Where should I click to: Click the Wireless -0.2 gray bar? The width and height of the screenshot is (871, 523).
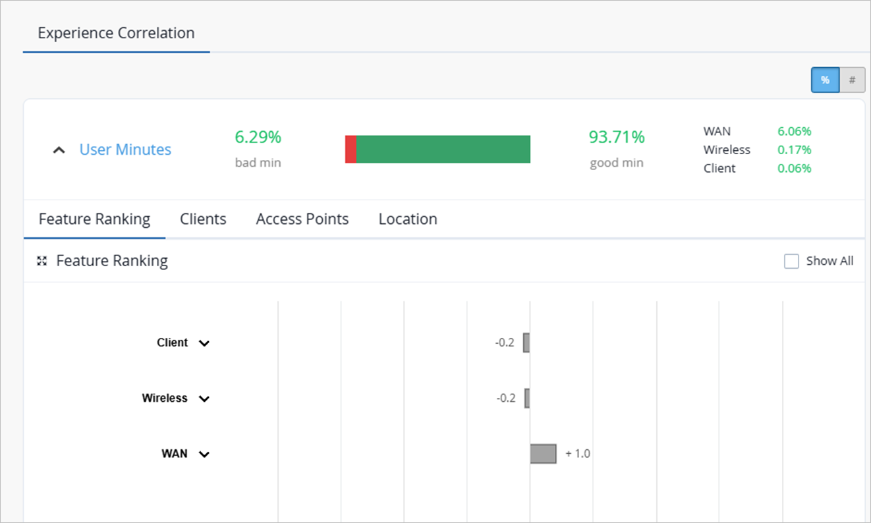527,398
